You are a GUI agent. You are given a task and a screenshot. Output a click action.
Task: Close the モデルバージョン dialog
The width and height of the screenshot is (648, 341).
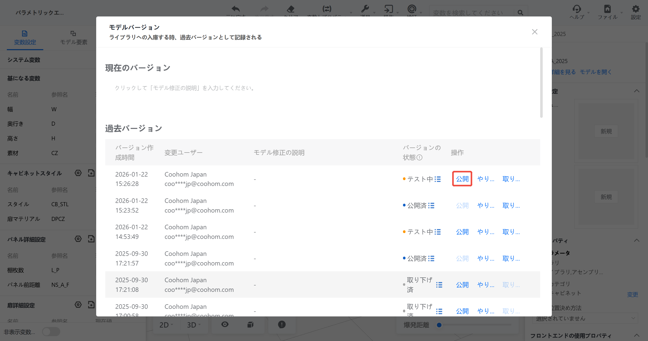pyautogui.click(x=535, y=32)
